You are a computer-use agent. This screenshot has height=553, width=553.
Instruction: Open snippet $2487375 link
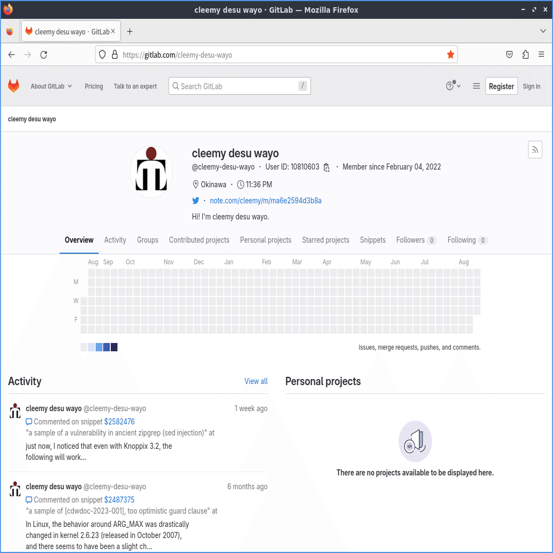[x=119, y=500]
